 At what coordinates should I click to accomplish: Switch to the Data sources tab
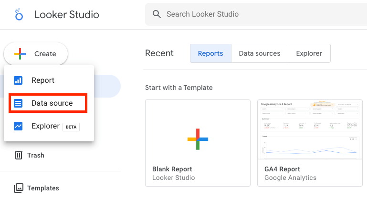coord(260,53)
